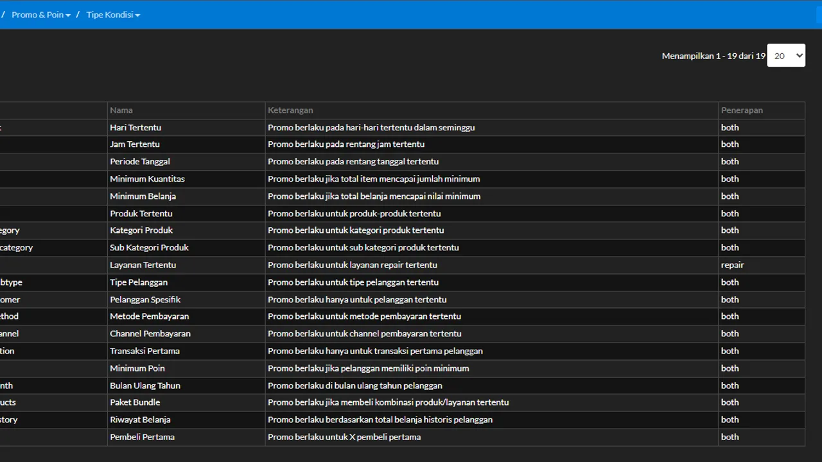Select the Minimum Poin name cell
The image size is (822, 462).
186,368
